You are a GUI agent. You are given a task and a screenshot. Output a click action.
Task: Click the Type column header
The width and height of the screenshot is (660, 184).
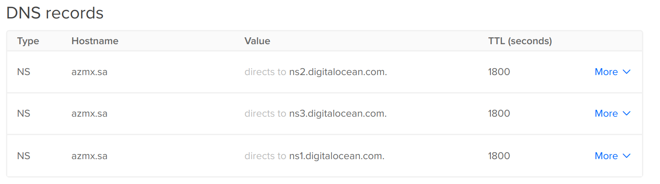coord(28,41)
